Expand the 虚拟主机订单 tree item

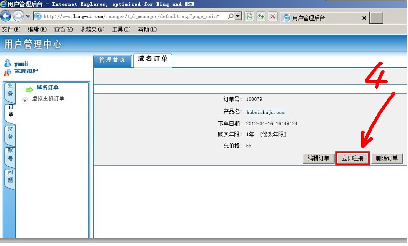coord(25,100)
